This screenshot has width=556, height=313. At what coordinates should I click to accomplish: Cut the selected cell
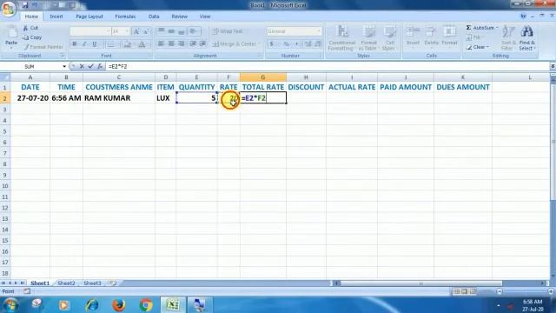[x=31, y=28]
